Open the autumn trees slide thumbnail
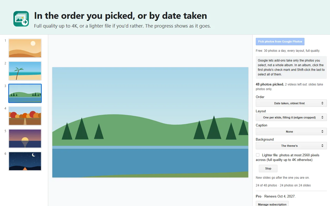Viewport: 330px width, 206px height. click(x=25, y=116)
